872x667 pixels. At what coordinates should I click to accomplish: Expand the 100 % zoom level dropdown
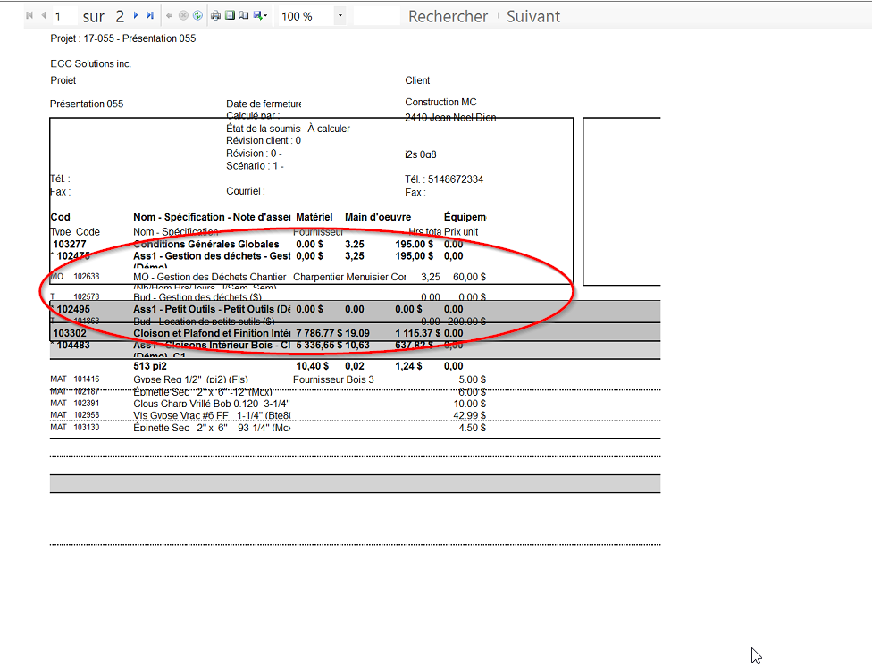(340, 16)
